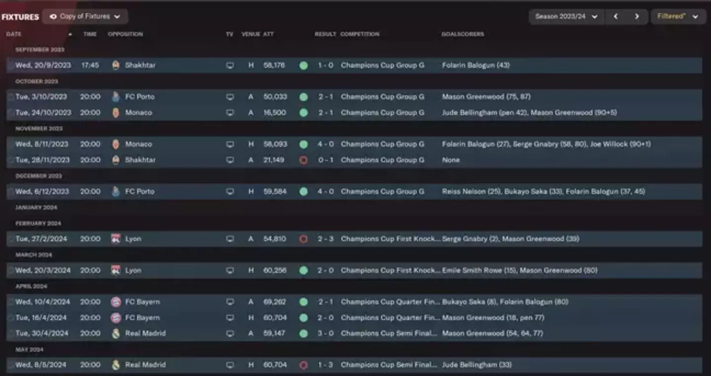Expand the Filtered dropdown
This screenshot has width=711, height=376.
pos(678,16)
